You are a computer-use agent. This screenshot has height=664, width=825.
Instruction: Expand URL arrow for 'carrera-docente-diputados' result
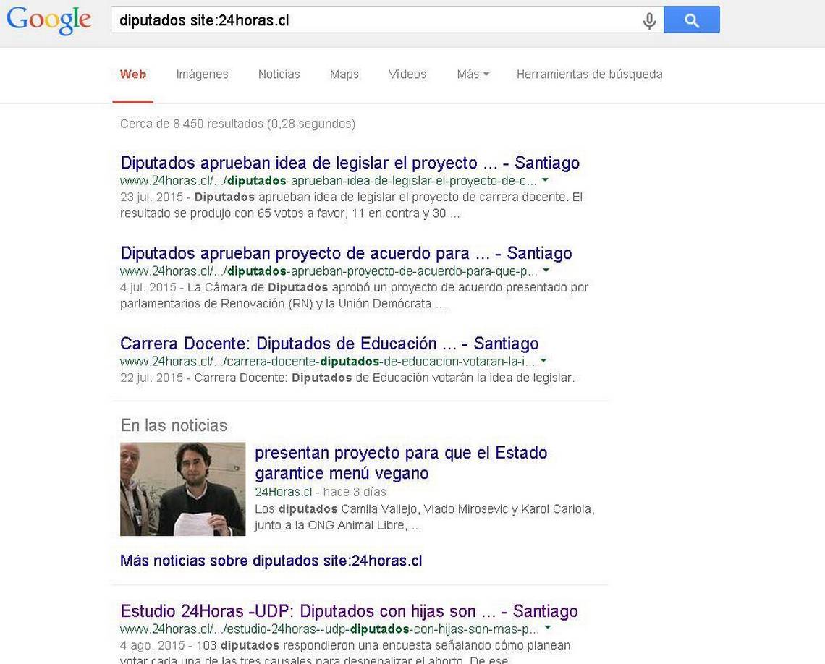coord(543,361)
